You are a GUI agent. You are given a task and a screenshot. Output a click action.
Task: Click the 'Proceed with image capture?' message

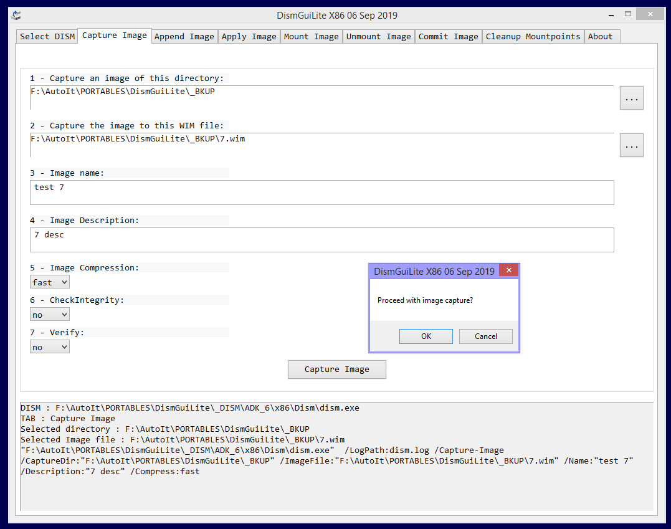[x=425, y=300]
